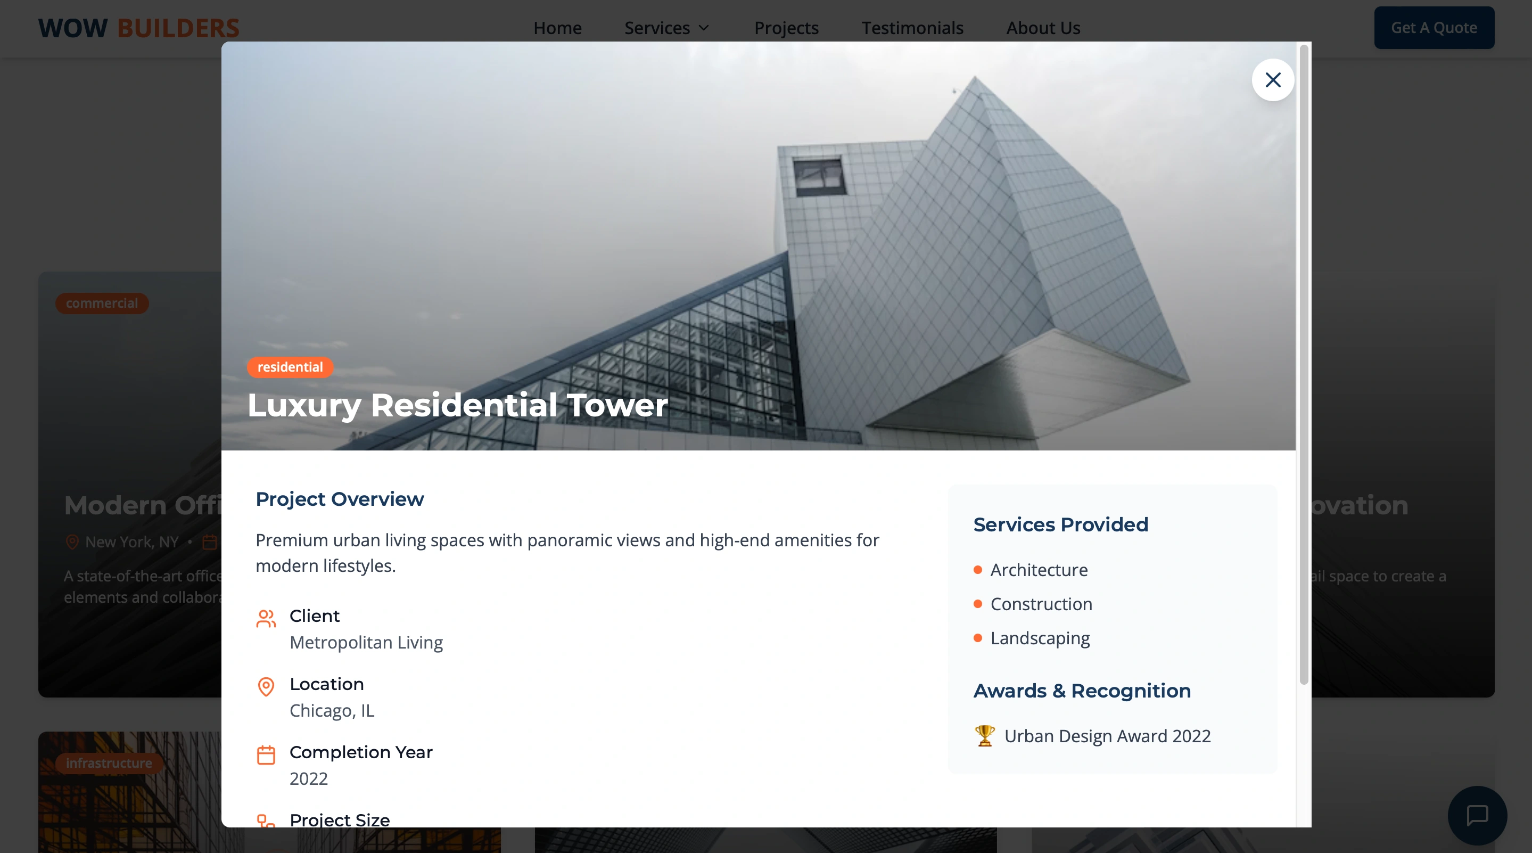1532x853 pixels.
Task: Click the 2022 completion year value
Action: (x=309, y=778)
